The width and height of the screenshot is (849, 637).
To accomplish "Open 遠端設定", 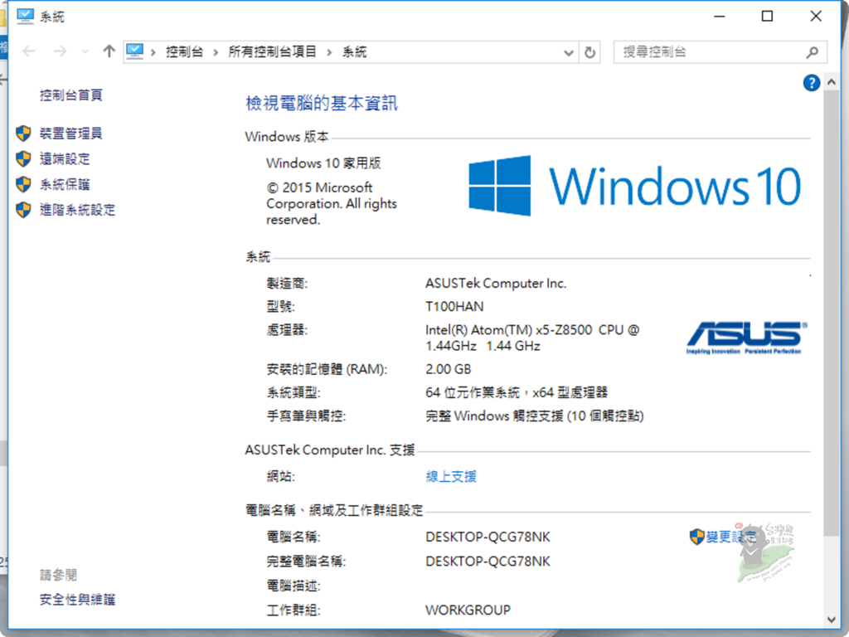I will pyautogui.click(x=65, y=158).
